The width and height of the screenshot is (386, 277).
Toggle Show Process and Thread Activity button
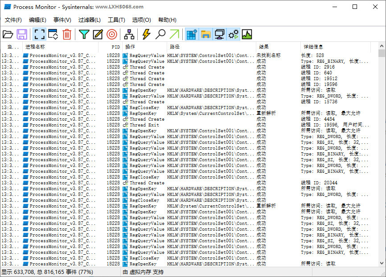(x=234, y=34)
